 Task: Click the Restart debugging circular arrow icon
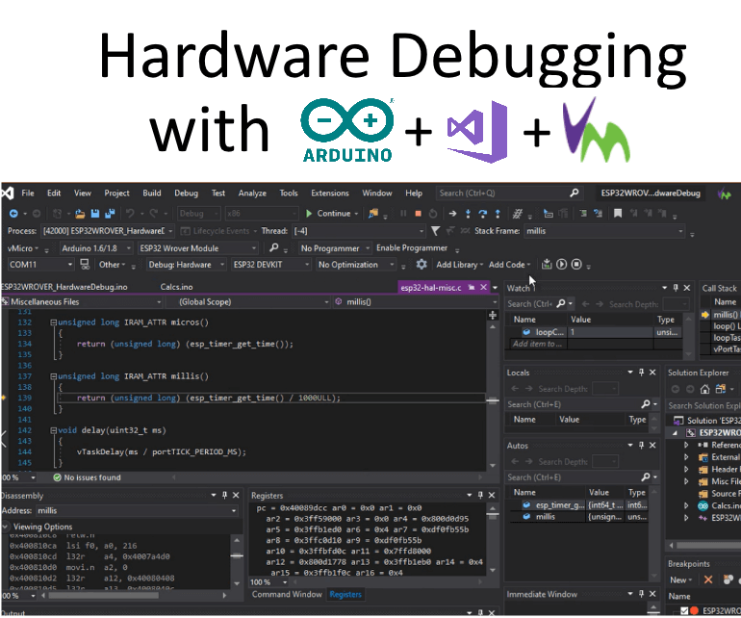pos(432,214)
